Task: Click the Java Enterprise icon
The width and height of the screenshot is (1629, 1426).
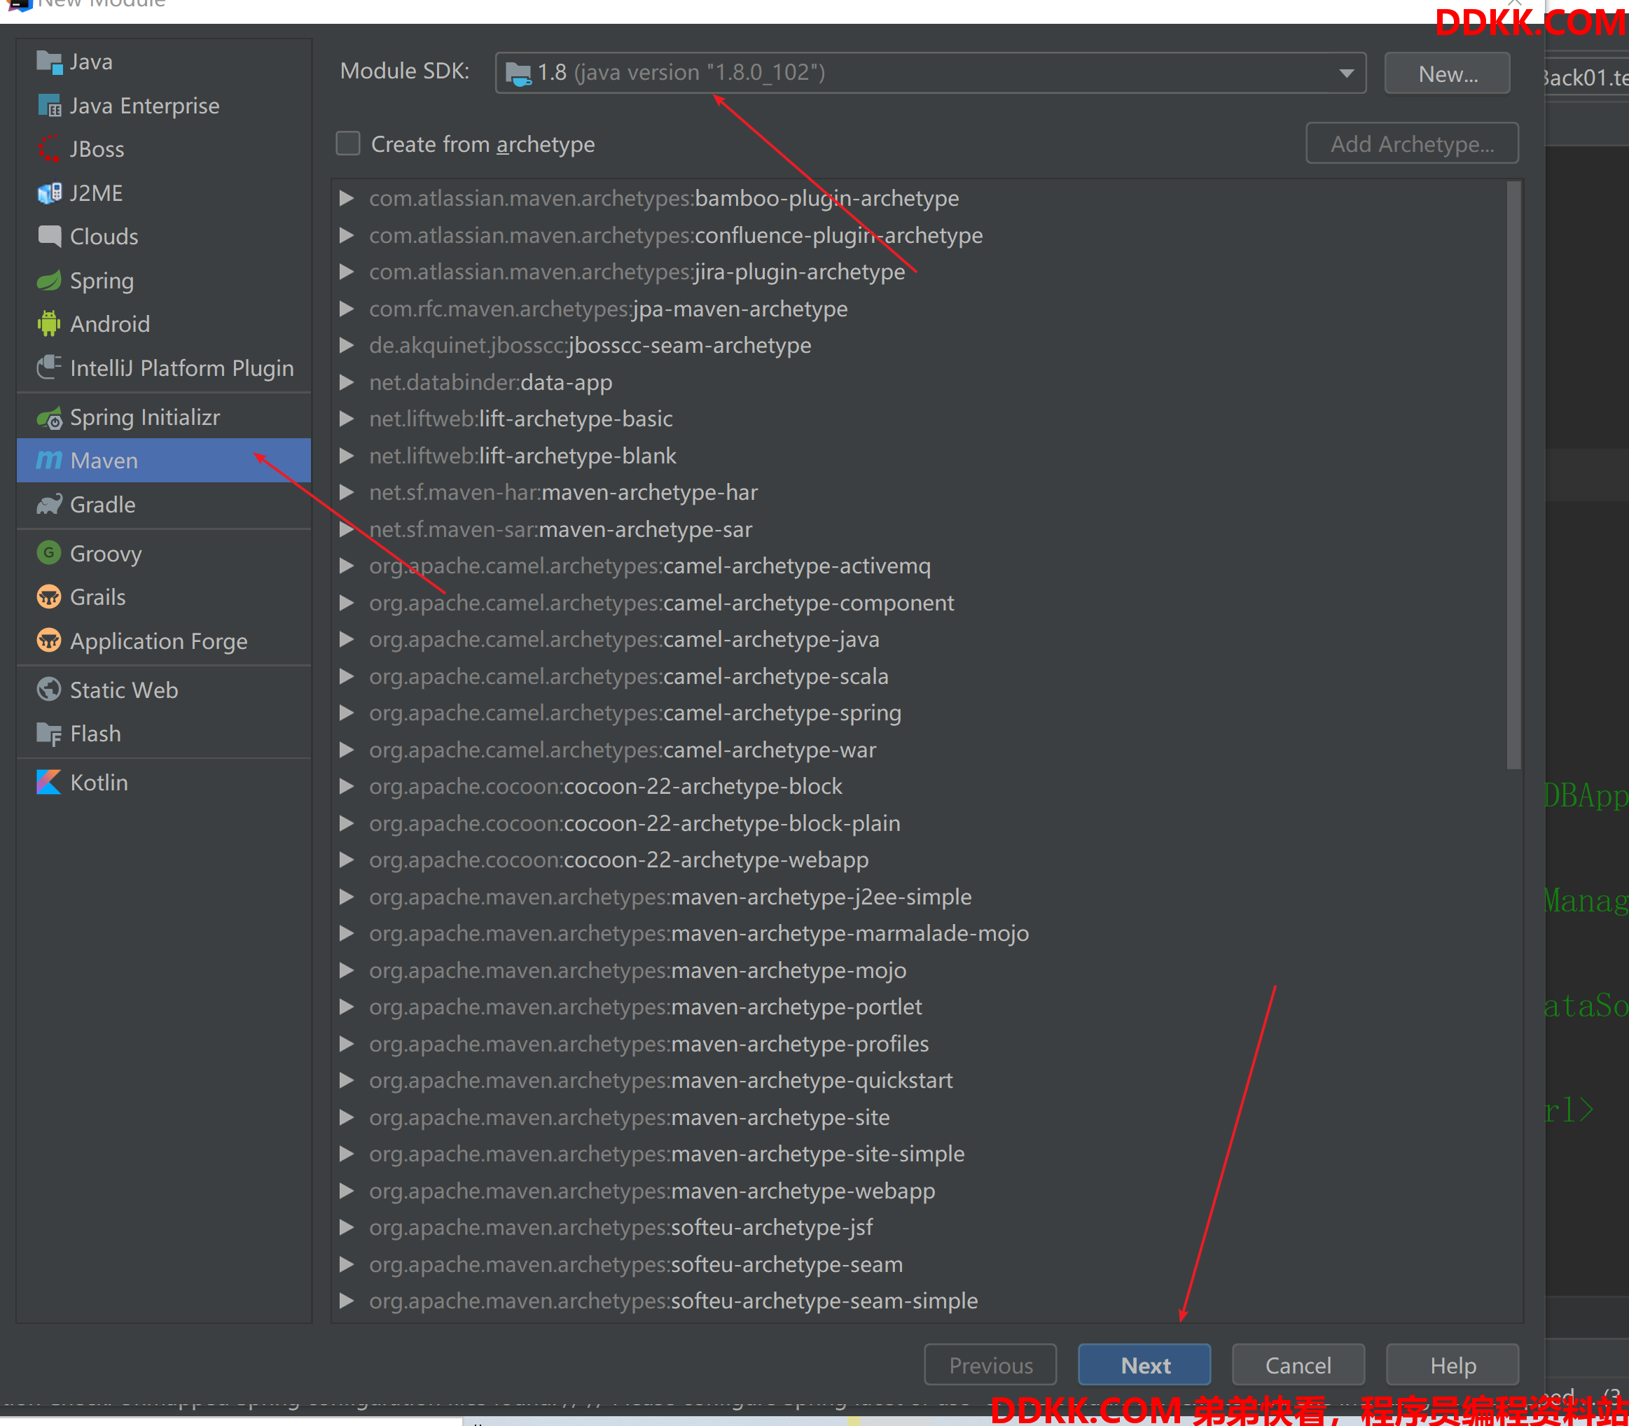Action: (49, 106)
